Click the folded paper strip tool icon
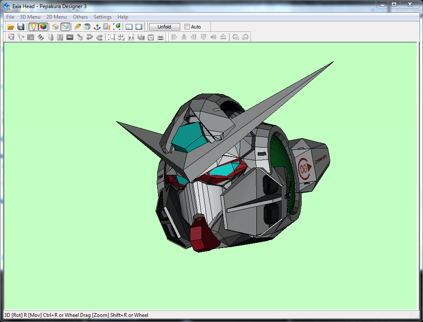 click(50, 37)
